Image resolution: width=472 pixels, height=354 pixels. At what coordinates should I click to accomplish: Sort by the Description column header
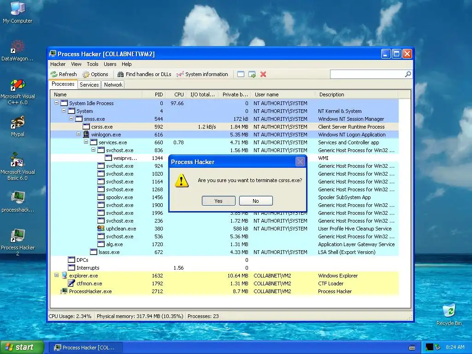(356, 94)
